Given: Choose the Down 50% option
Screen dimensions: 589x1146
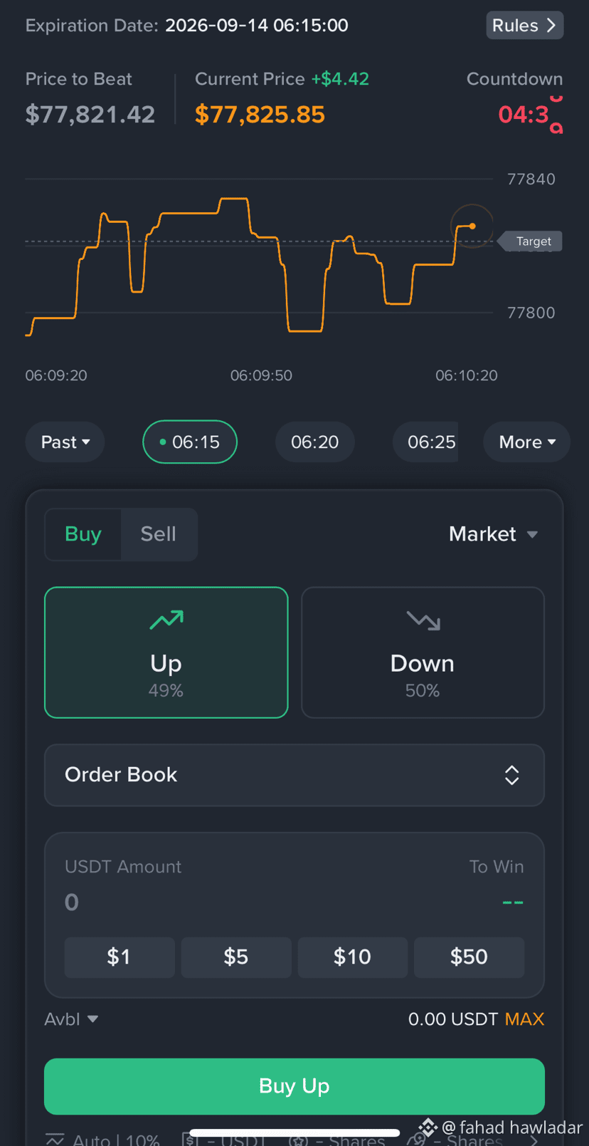Looking at the screenshot, I should 423,652.
